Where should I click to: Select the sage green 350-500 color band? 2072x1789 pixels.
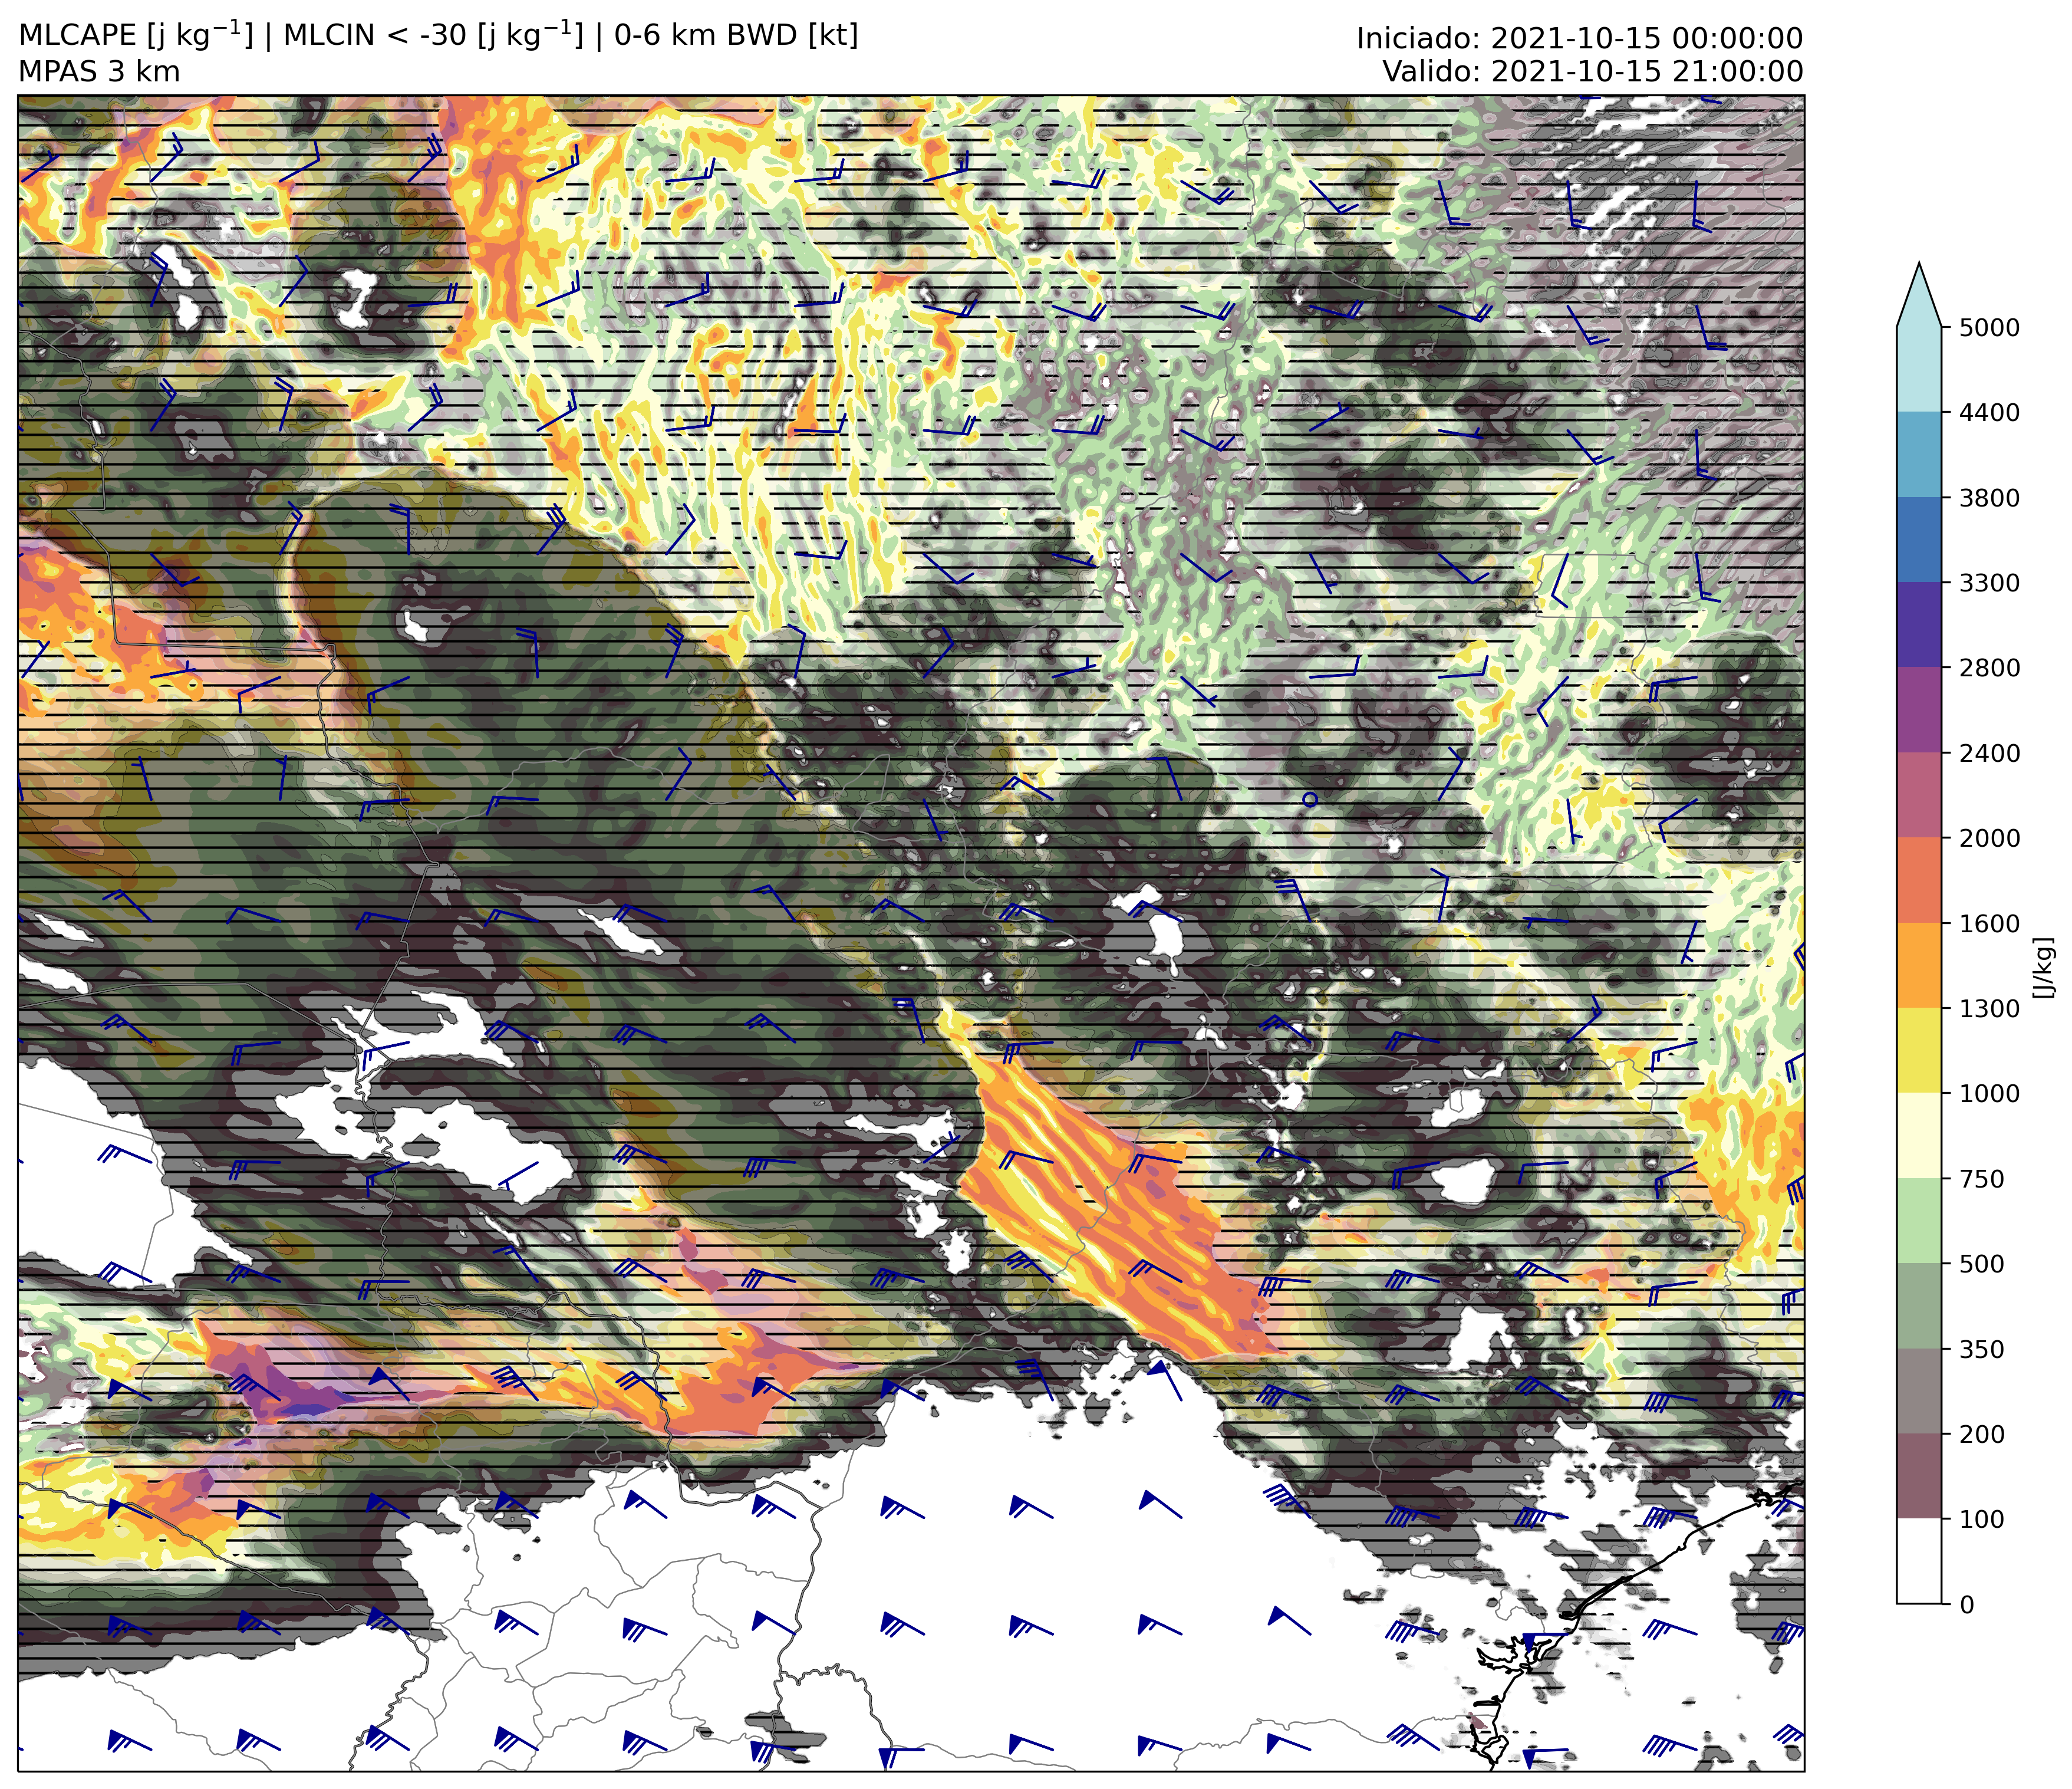click(1919, 1305)
